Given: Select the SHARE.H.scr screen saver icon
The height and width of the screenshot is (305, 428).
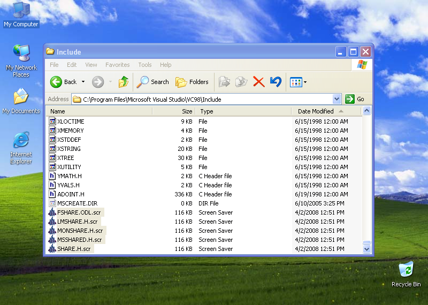Looking at the screenshot, I should [52, 249].
